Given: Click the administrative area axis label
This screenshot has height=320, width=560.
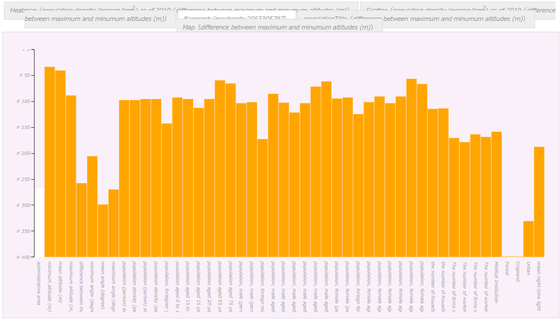Looking at the screenshot, I should (39, 283).
